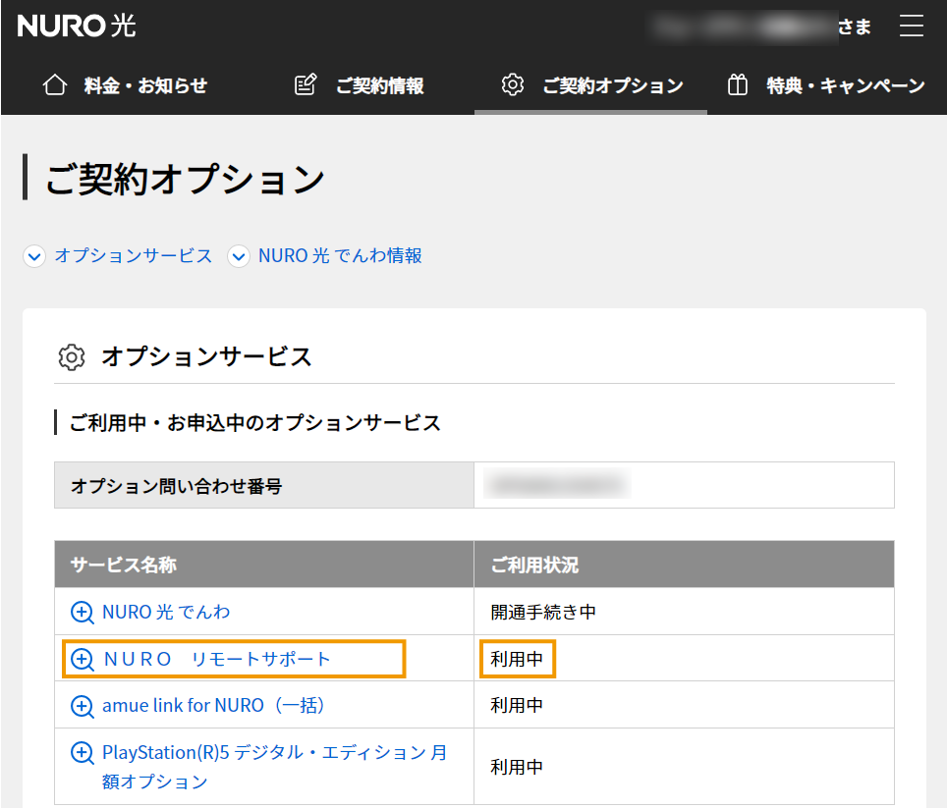Click the blurred inquiry number value

[x=557, y=485]
